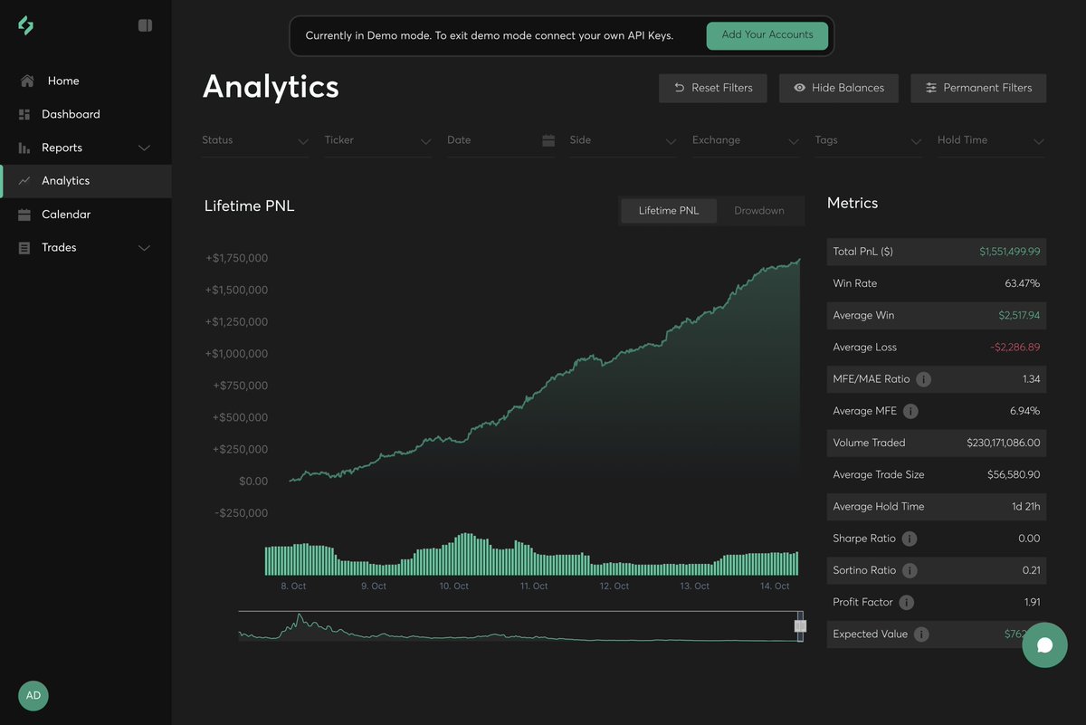Click the MFE/MAE Ratio value 1.34
Viewport: 1086px width, 725px height.
pos(1031,379)
